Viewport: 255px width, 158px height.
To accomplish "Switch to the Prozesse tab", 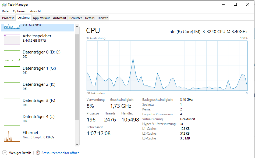I will 8,18.
